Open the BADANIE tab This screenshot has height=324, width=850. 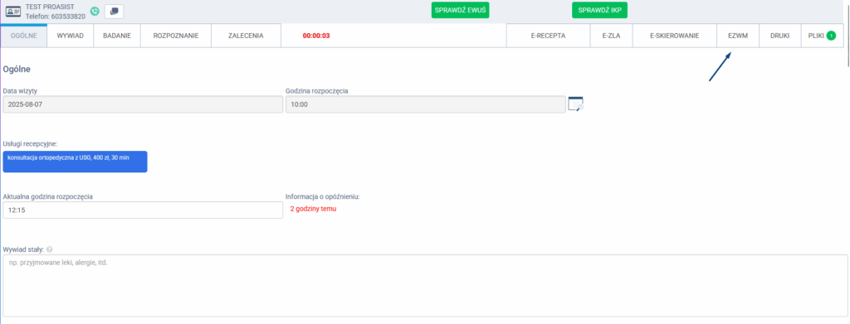point(117,36)
